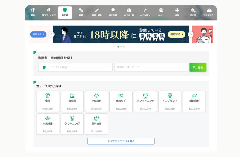The image size is (240, 157).
Task: Open the 親知らず category tile
Action: pyautogui.click(x=121, y=101)
